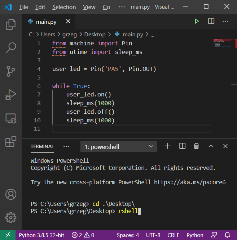Open the View menu
The image size is (237, 240).
[89, 7]
